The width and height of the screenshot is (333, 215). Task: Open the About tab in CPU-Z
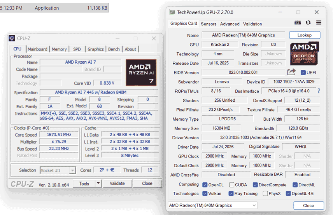tap(130, 49)
